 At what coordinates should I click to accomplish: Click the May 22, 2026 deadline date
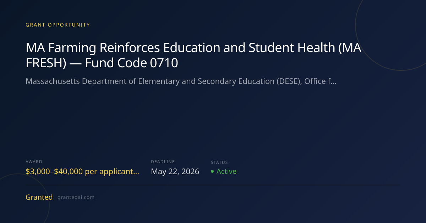(175, 172)
